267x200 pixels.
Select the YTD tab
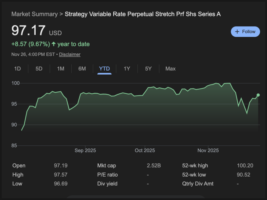pos(104,69)
